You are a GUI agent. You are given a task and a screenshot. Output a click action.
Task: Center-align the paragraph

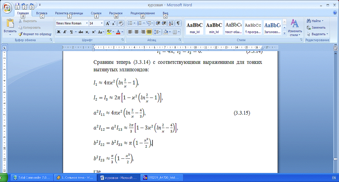[136, 32]
